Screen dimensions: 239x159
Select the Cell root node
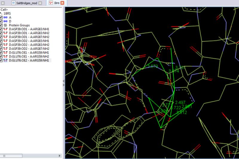4,10
